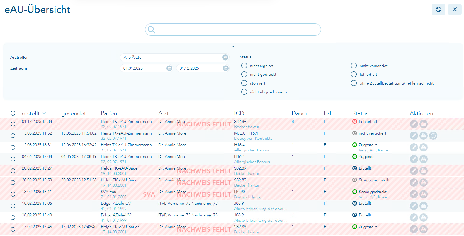Screen dimensions: 464x236
Task: Resend the 'nicht versichert' entry via sync icon
Action: pos(433,136)
